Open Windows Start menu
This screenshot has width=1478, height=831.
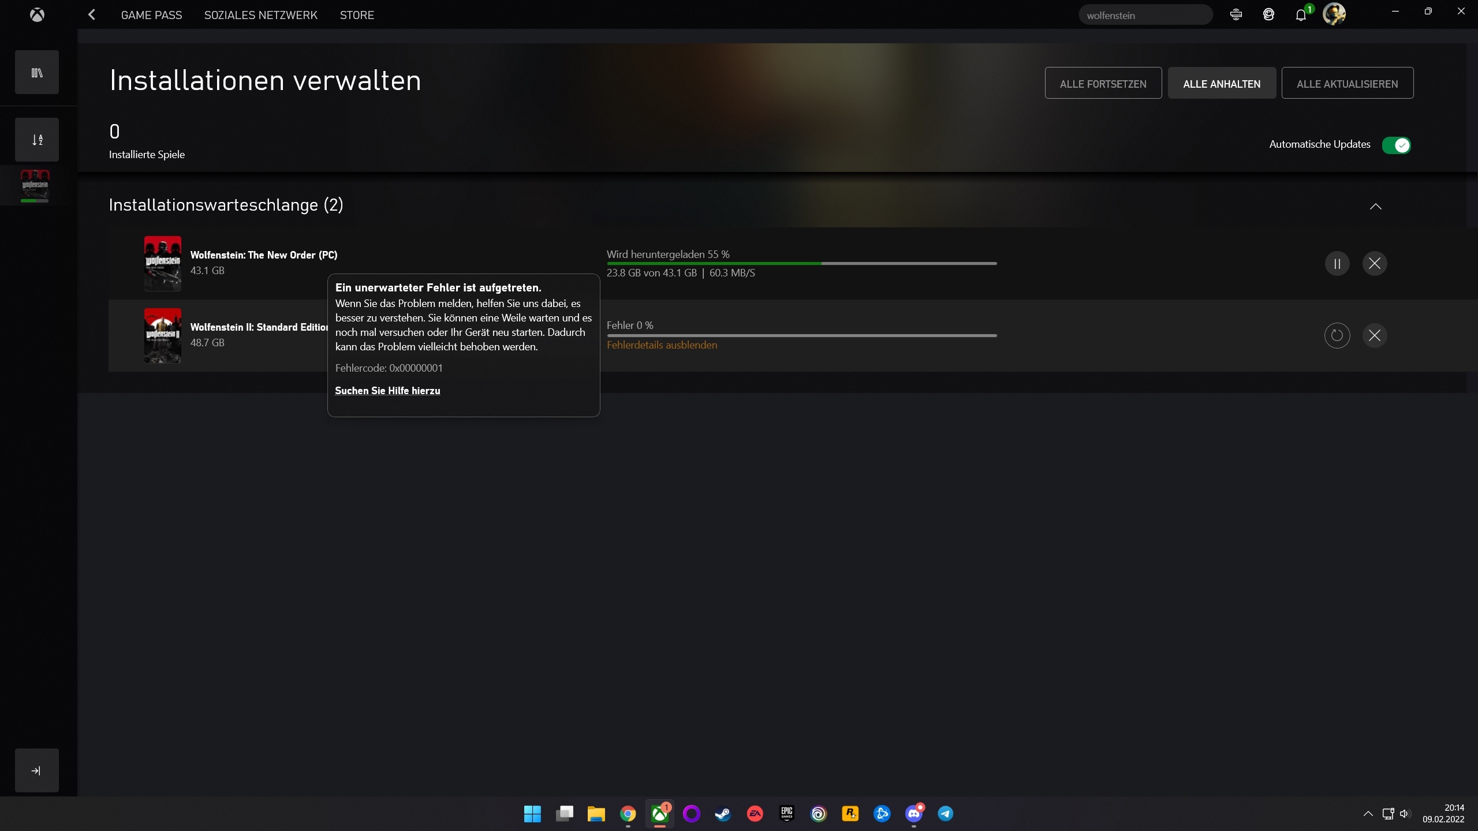(x=532, y=814)
